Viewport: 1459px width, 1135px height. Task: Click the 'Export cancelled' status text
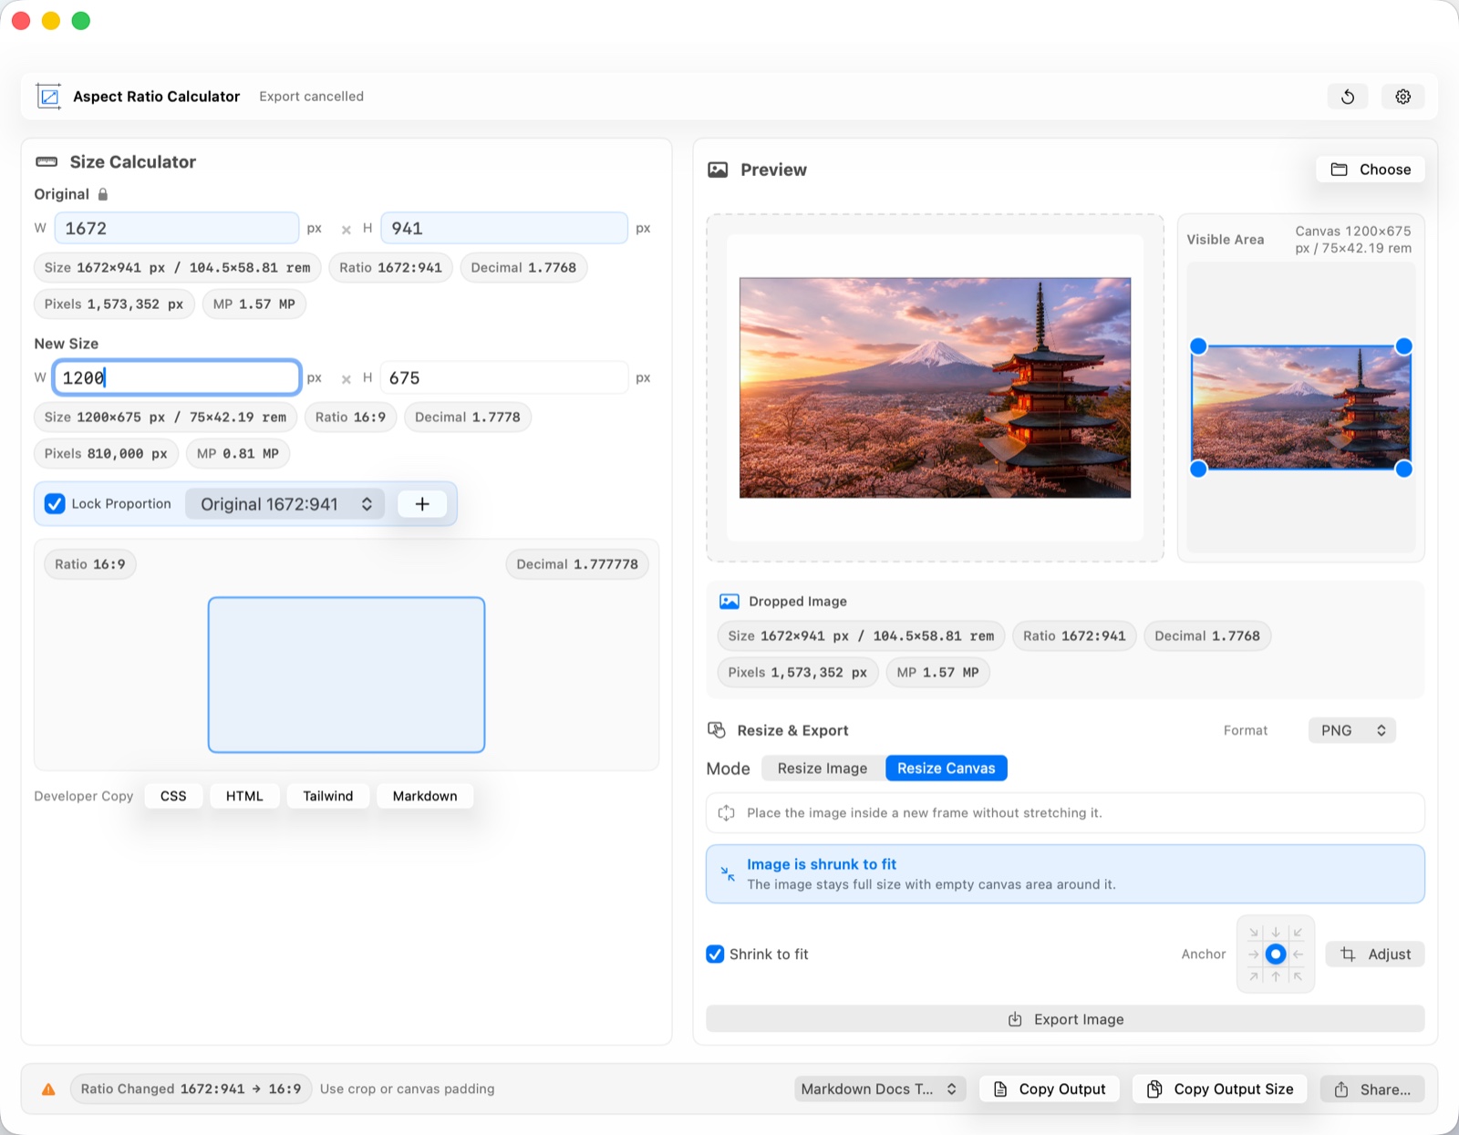pyautogui.click(x=311, y=97)
